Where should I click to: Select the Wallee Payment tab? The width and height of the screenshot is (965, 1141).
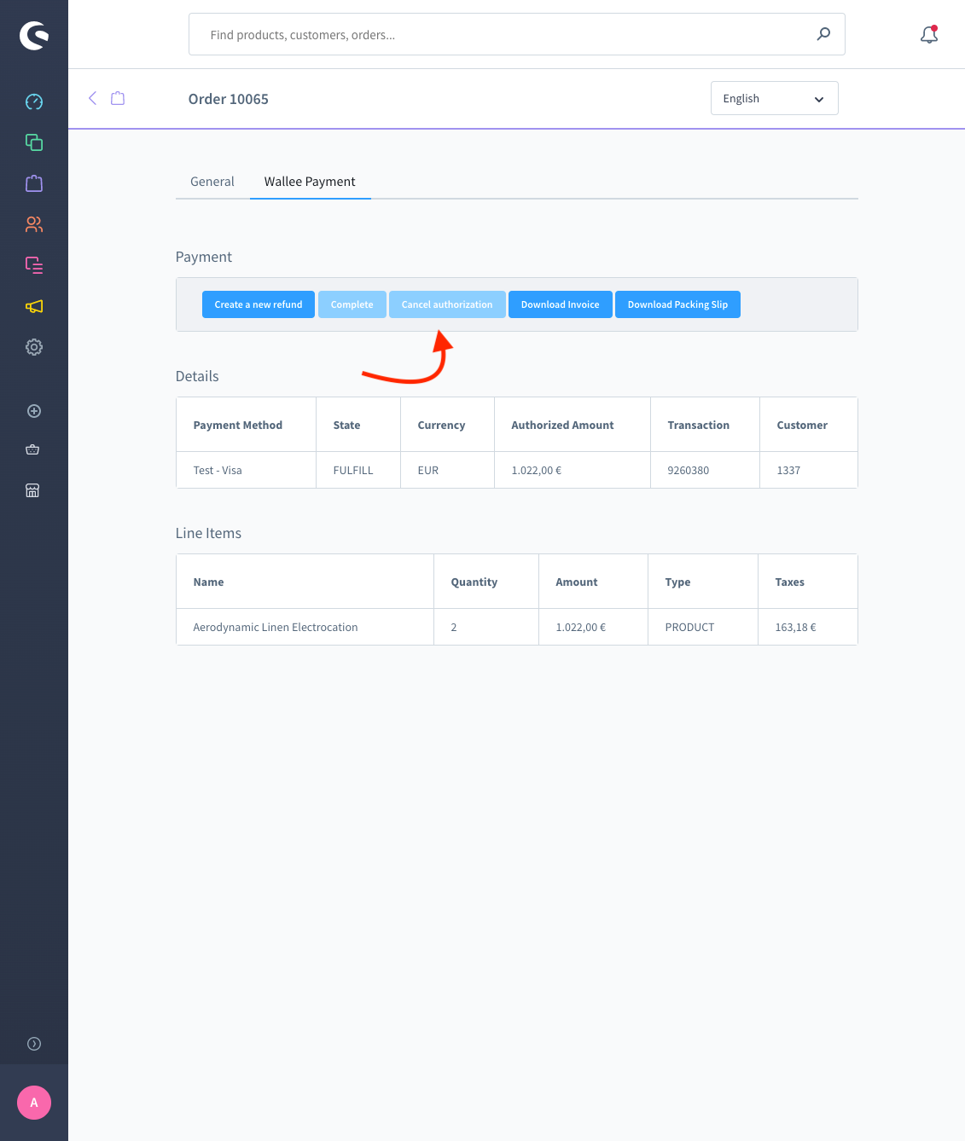pos(310,182)
